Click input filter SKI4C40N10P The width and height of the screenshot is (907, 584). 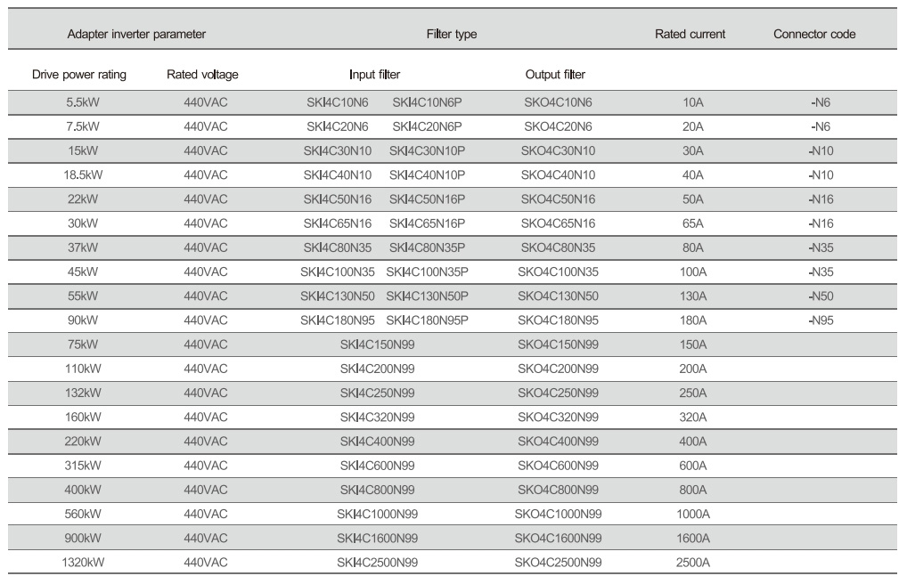tap(427, 175)
